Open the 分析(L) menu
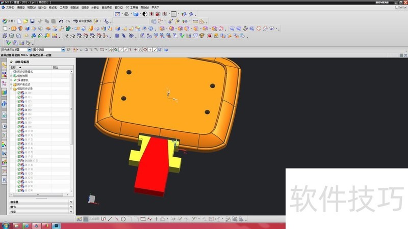408x229 pixels. click(x=95, y=7)
